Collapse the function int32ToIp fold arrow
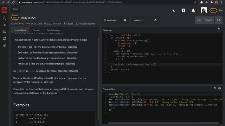The height and width of the screenshot is (126, 225). 107,35
